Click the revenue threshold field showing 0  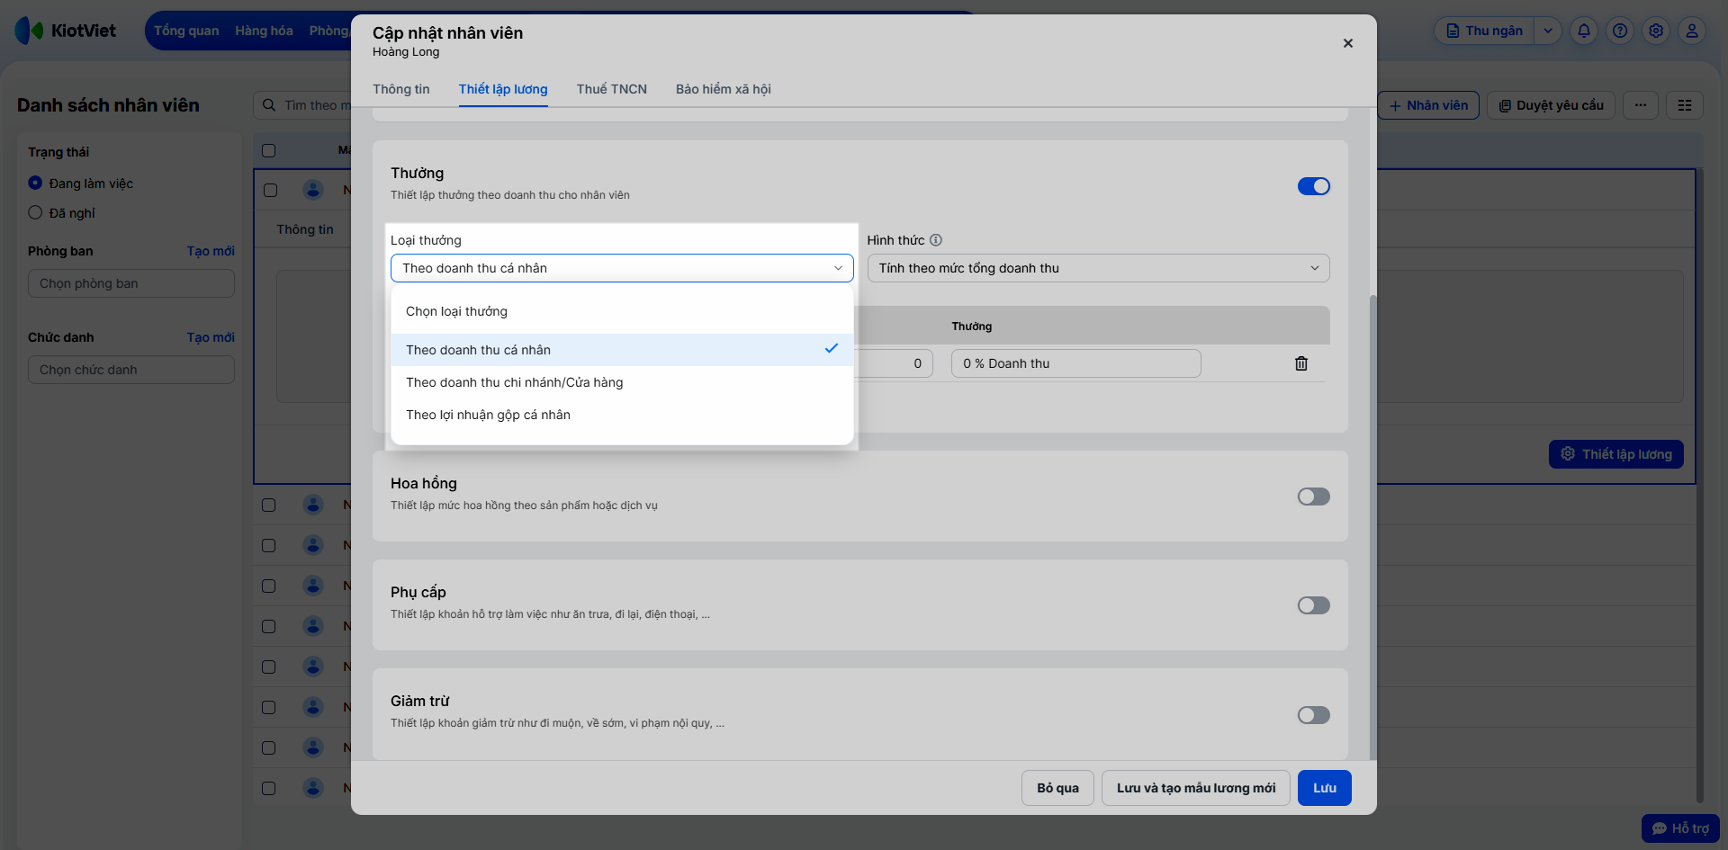[895, 363]
